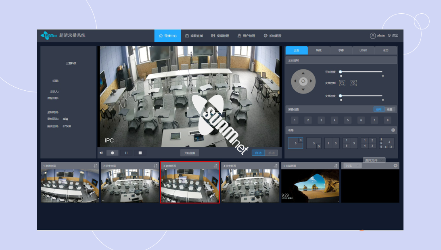This screenshot has width=441, height=250.
Task: Click the PTZ reset center button
Action: coord(303,81)
